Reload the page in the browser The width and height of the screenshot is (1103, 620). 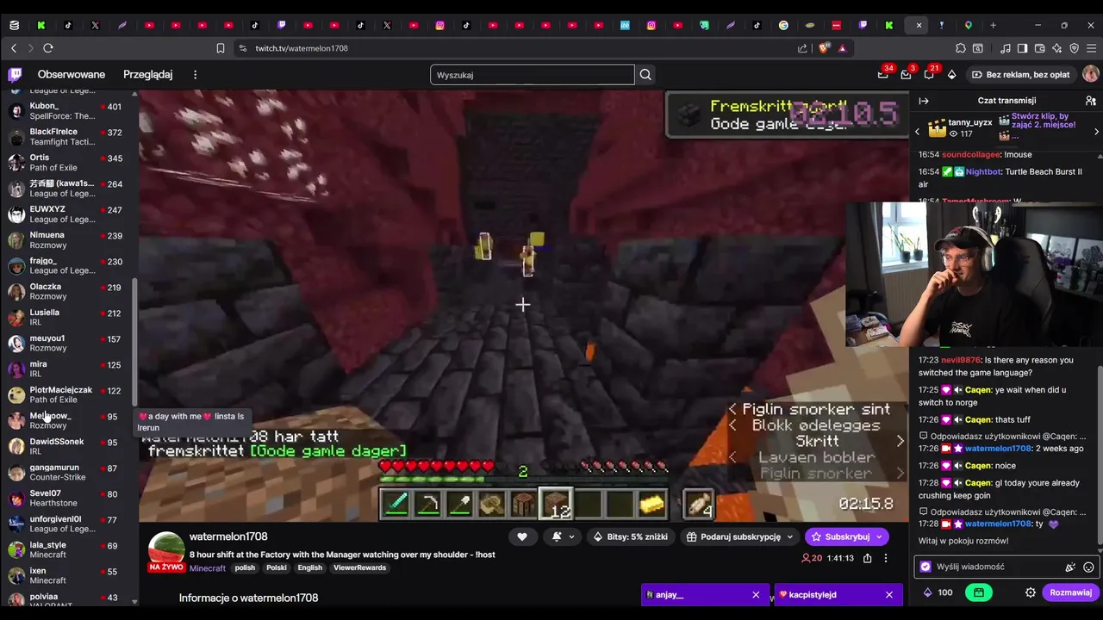click(x=48, y=48)
